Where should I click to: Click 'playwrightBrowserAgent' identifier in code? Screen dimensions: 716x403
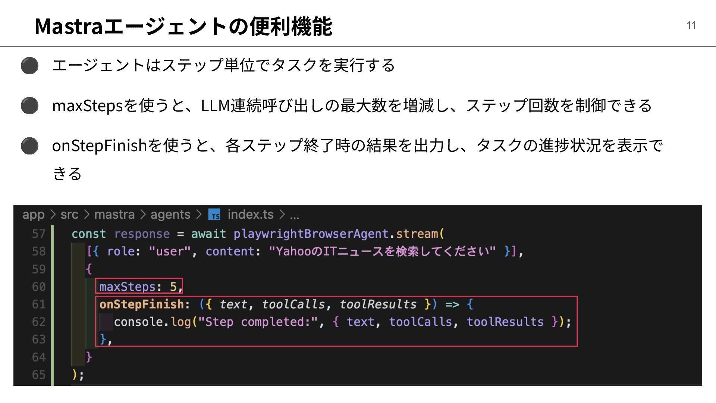pos(311,234)
